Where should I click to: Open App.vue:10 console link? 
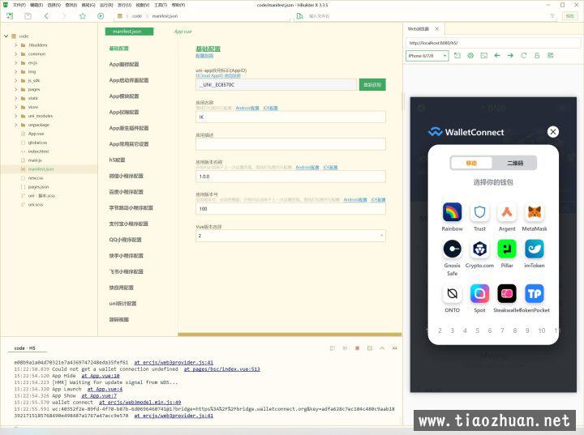[x=101, y=376]
